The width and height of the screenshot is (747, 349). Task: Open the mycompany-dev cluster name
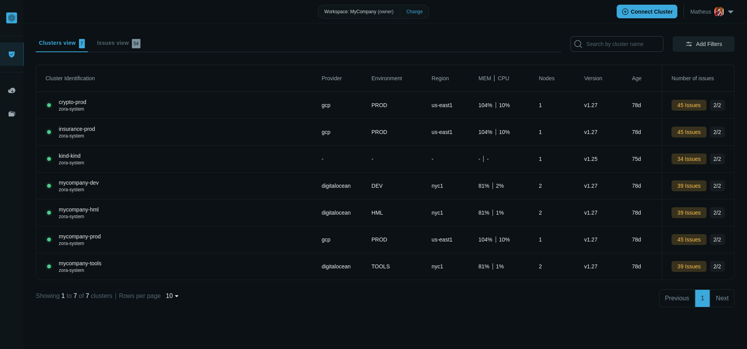point(79,183)
